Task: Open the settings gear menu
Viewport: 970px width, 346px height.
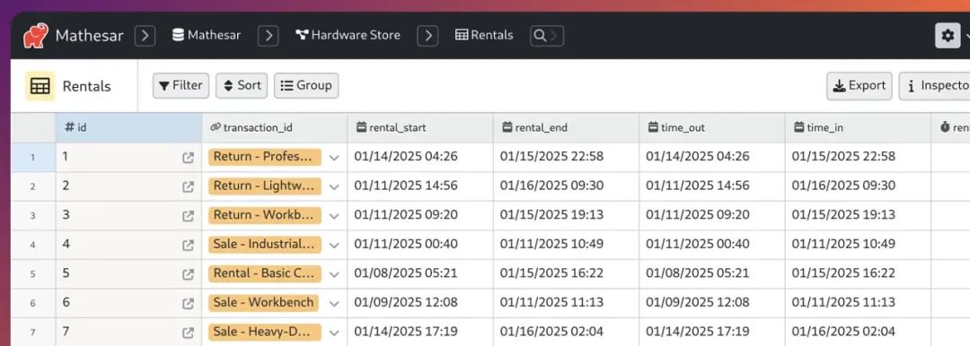Action: [948, 35]
